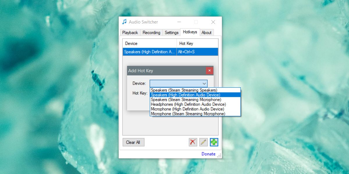Choose Speakers (Steam Streaming Microphone) option

[195, 99]
